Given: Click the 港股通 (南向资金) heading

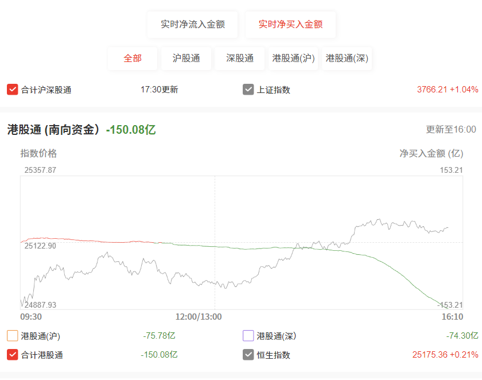Looking at the screenshot, I should [x=54, y=130].
